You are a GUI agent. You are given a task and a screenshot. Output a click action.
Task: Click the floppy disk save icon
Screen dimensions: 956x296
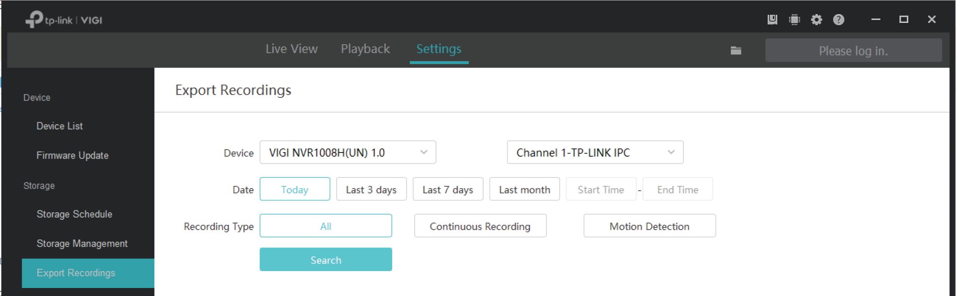coord(772,20)
